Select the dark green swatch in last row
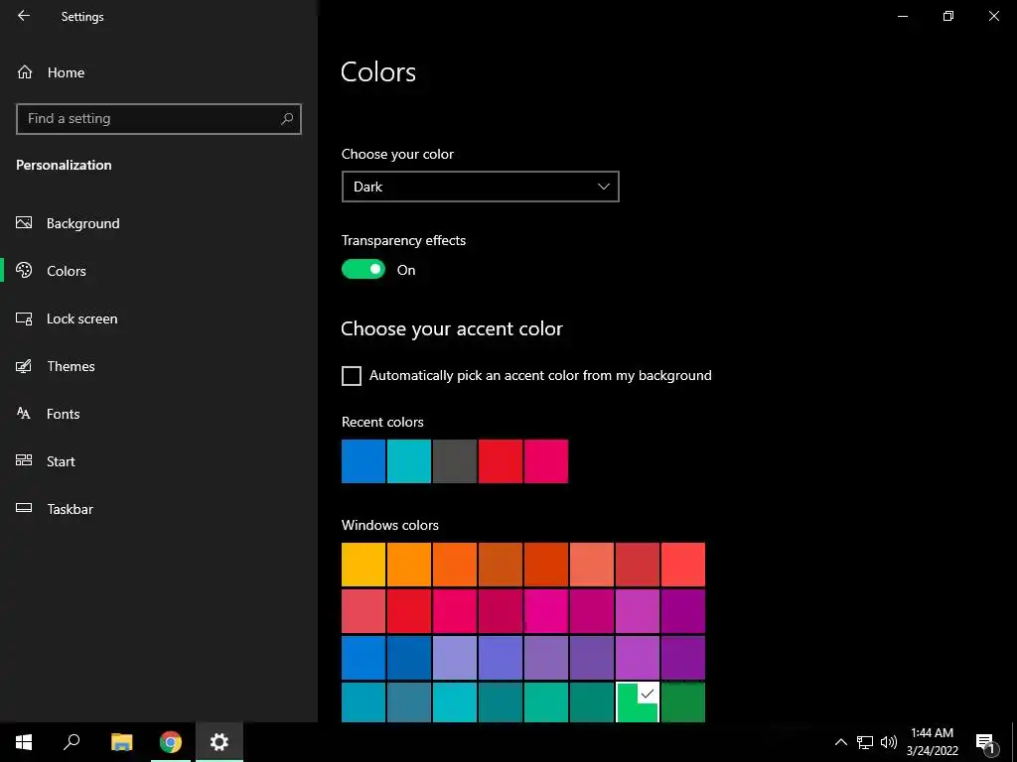 click(683, 701)
